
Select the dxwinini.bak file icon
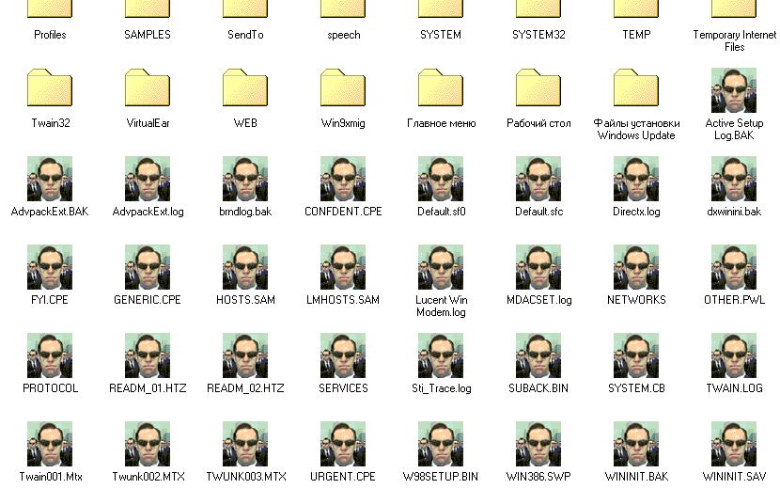734,179
